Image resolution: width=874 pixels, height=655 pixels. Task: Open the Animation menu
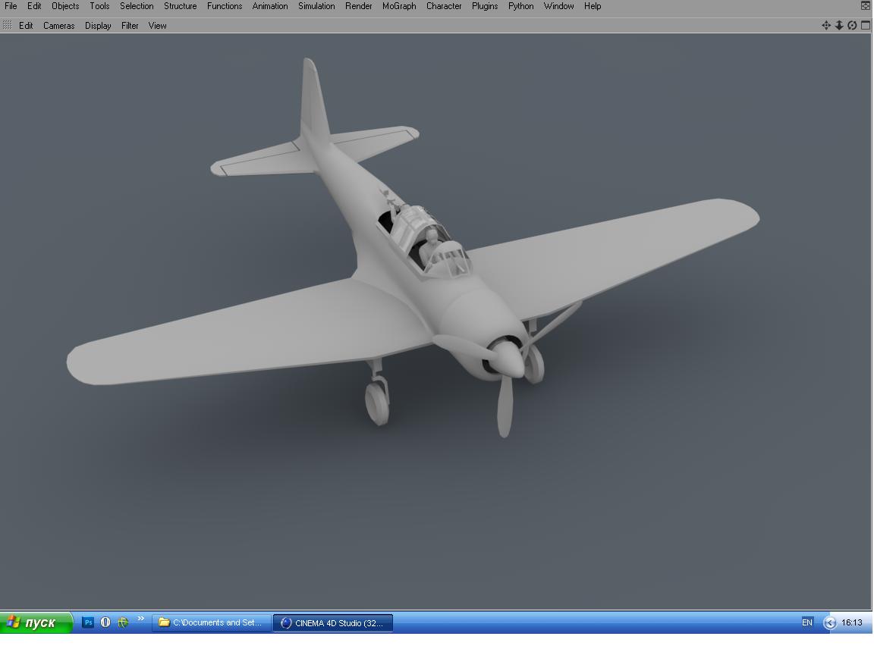coord(270,6)
